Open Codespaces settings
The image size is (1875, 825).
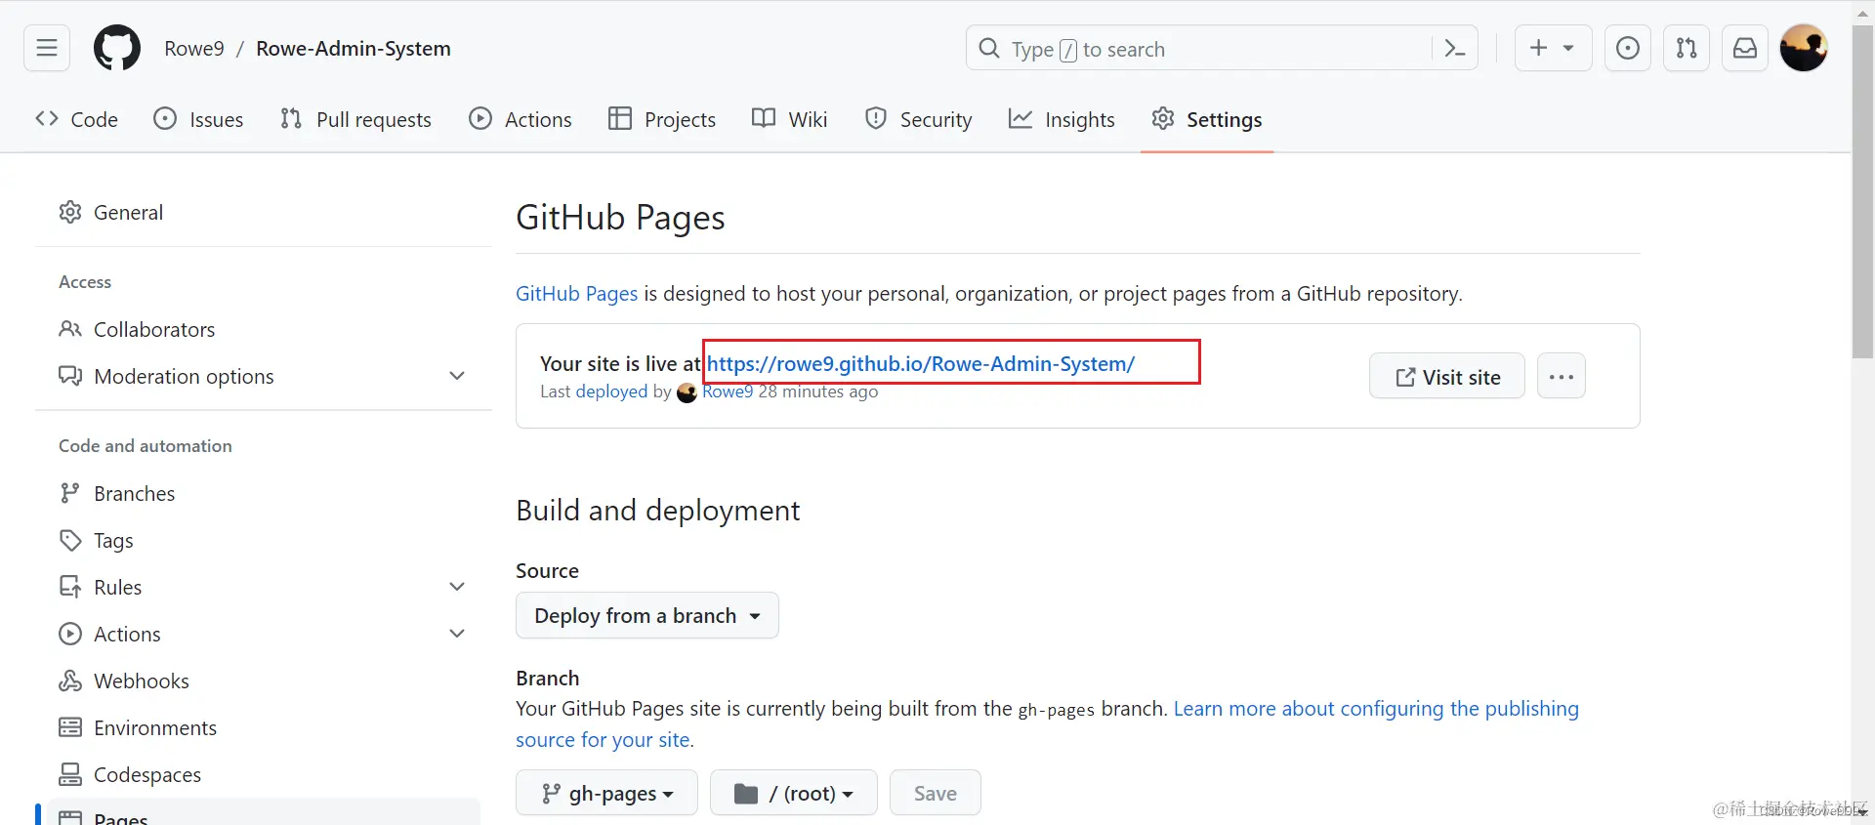(x=264, y=774)
